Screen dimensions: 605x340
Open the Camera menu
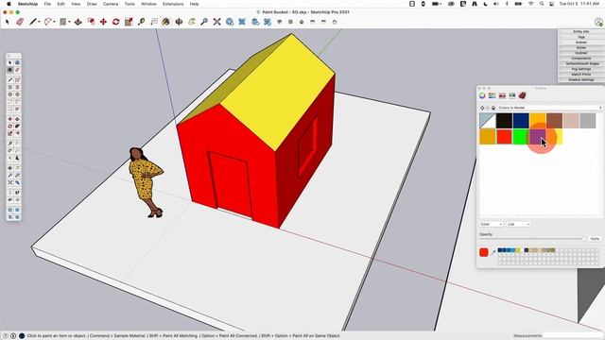[x=111, y=4]
